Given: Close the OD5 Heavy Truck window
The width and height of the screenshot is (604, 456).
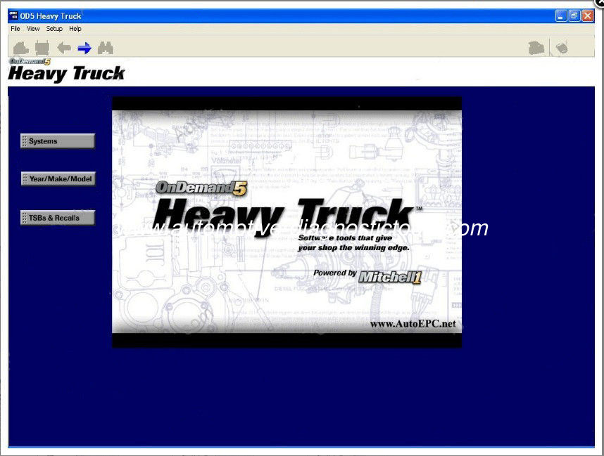Looking at the screenshot, I should point(587,15).
